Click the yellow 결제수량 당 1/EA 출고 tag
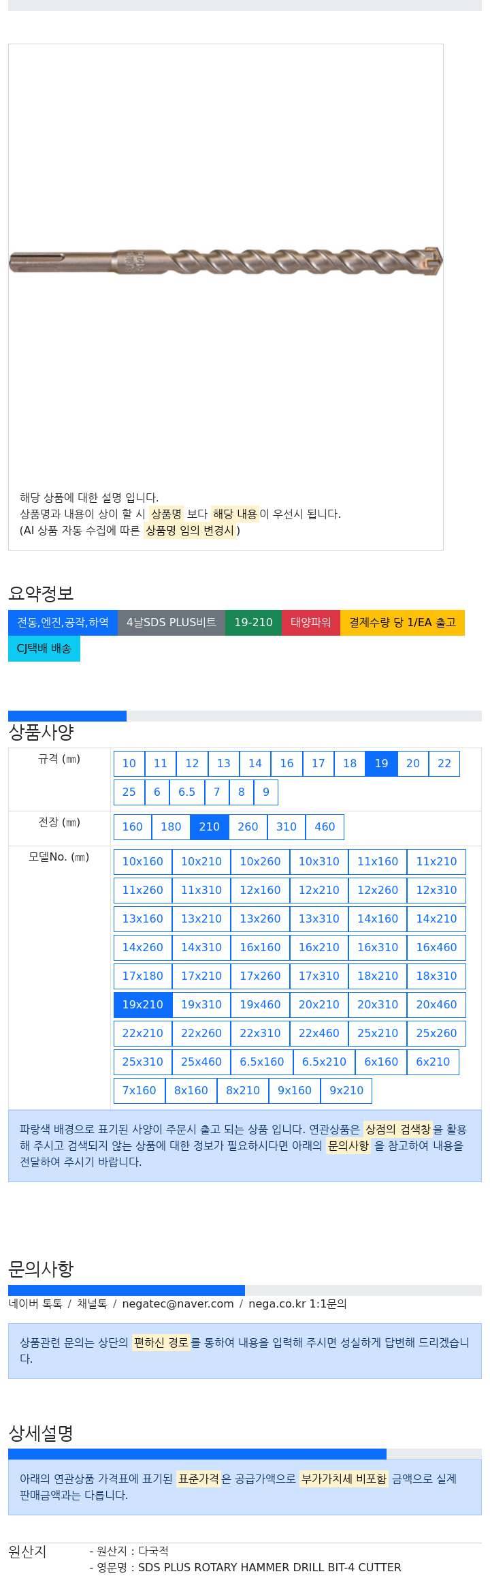 point(402,622)
